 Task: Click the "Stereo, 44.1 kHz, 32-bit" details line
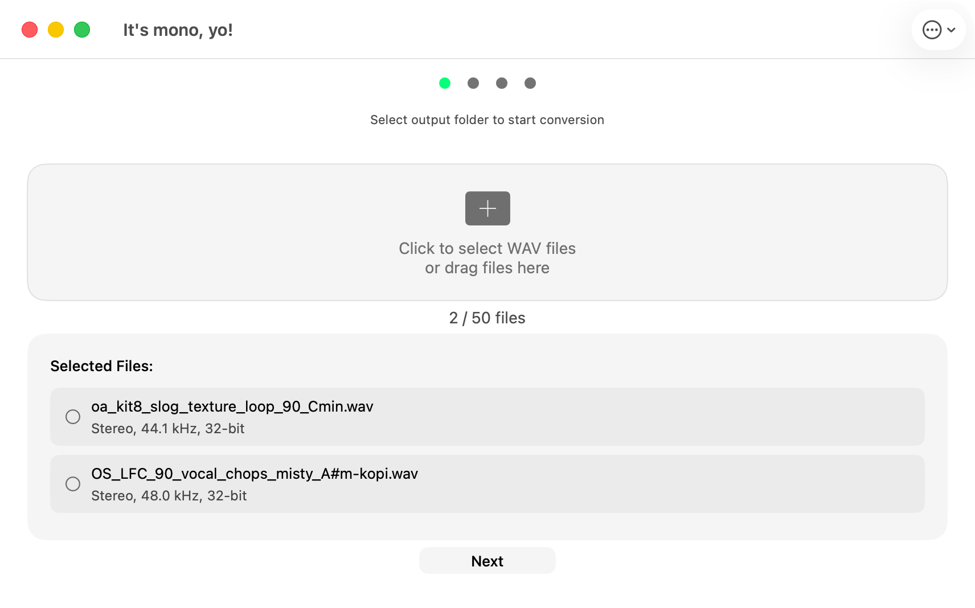pos(168,429)
